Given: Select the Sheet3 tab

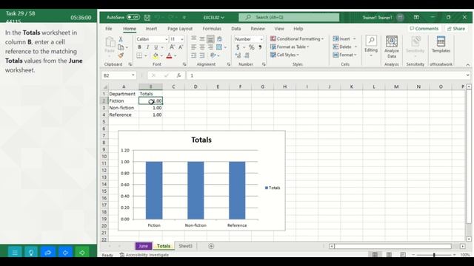Looking at the screenshot, I should (185, 246).
